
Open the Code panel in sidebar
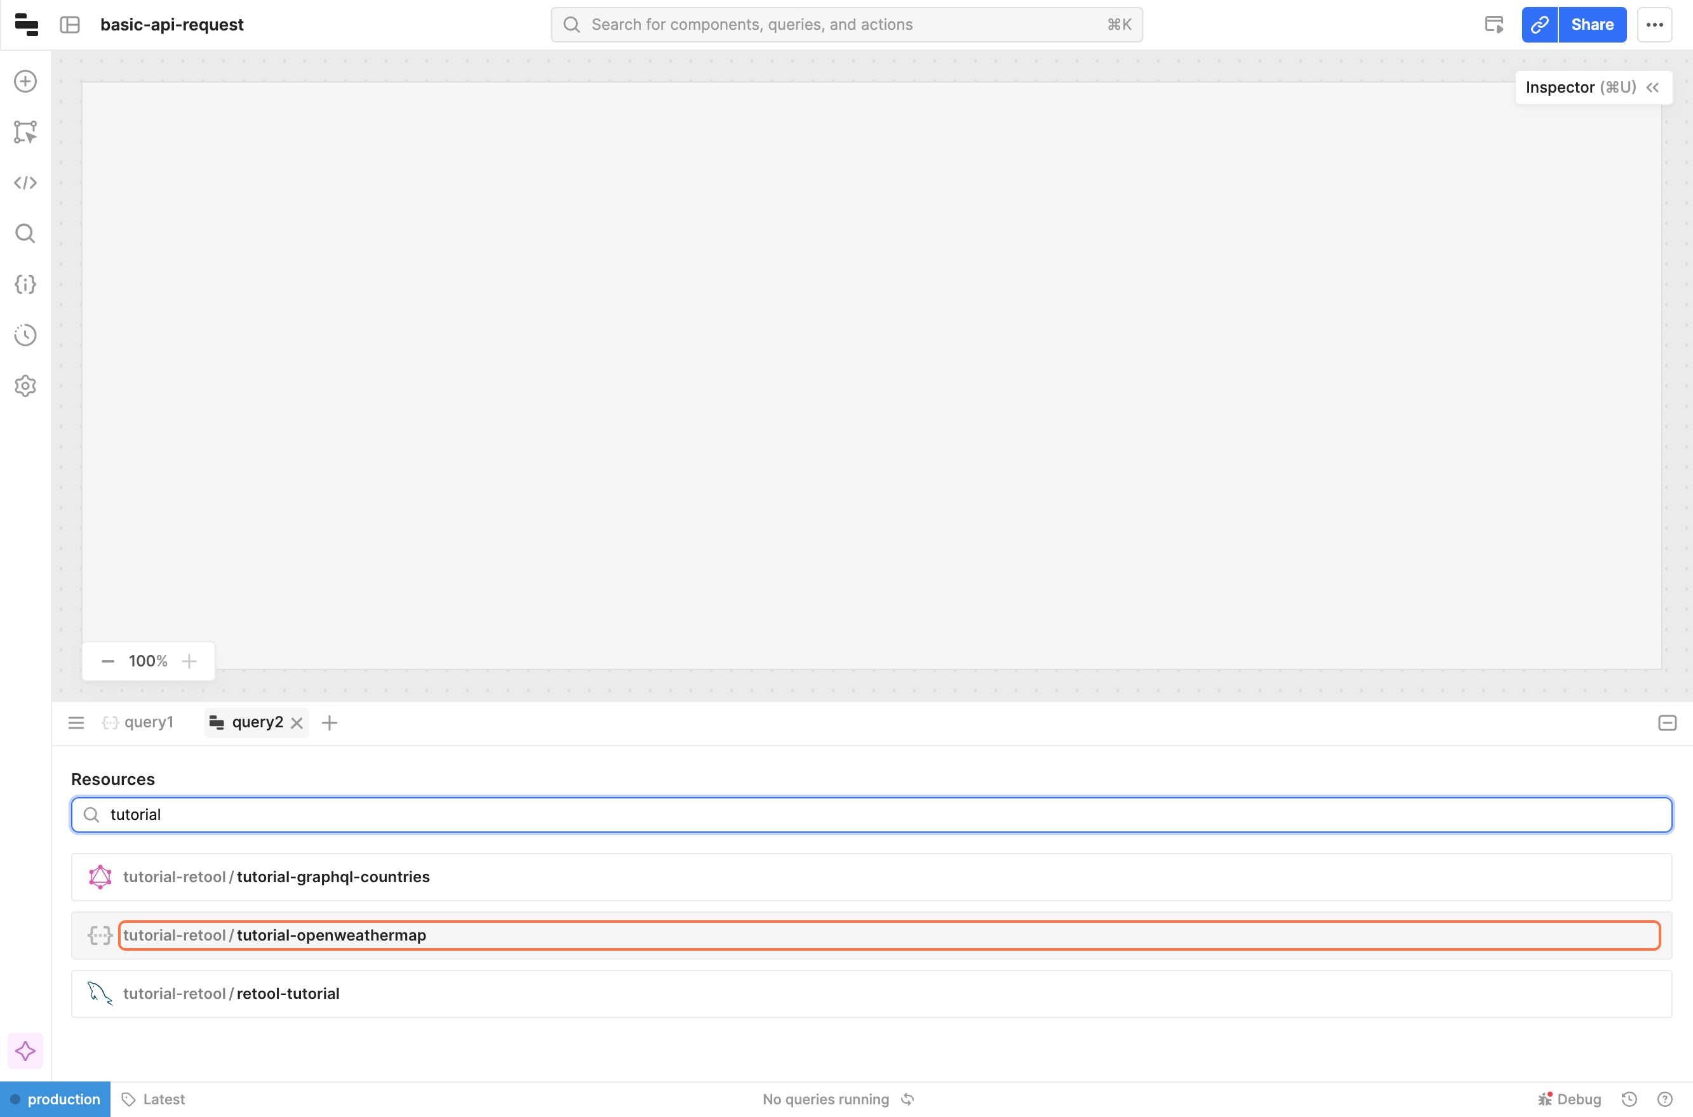(25, 183)
